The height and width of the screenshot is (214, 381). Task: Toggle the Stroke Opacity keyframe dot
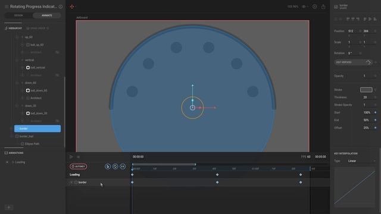pyautogui.click(x=375, y=105)
